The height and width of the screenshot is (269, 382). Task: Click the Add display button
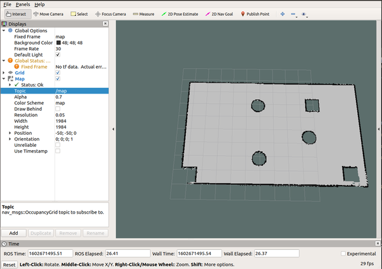[14, 233]
